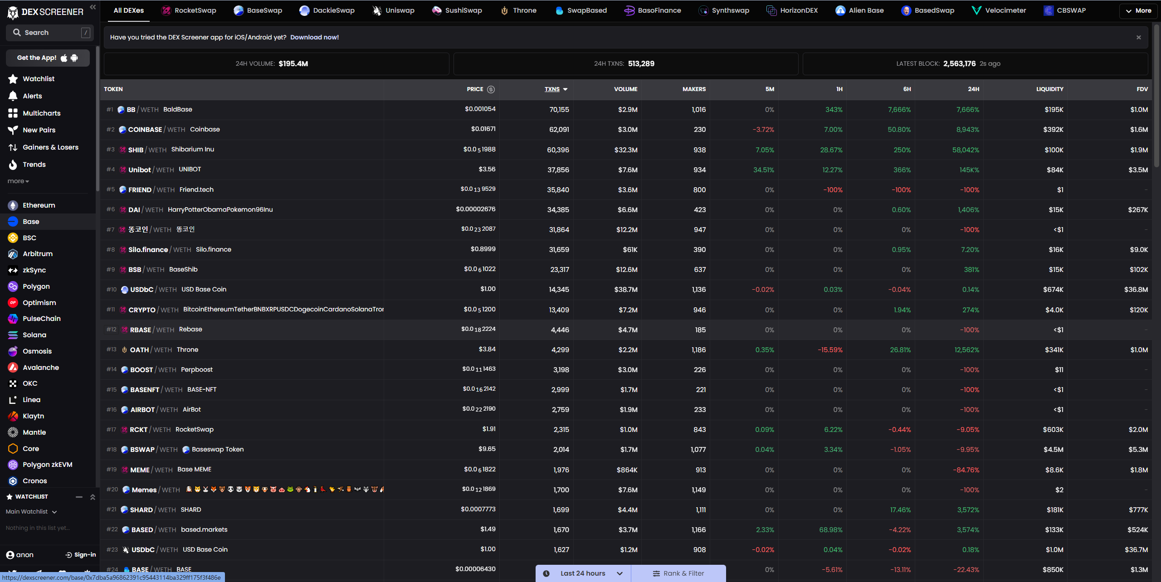Switch to the Uniswap DEX tab

click(393, 10)
